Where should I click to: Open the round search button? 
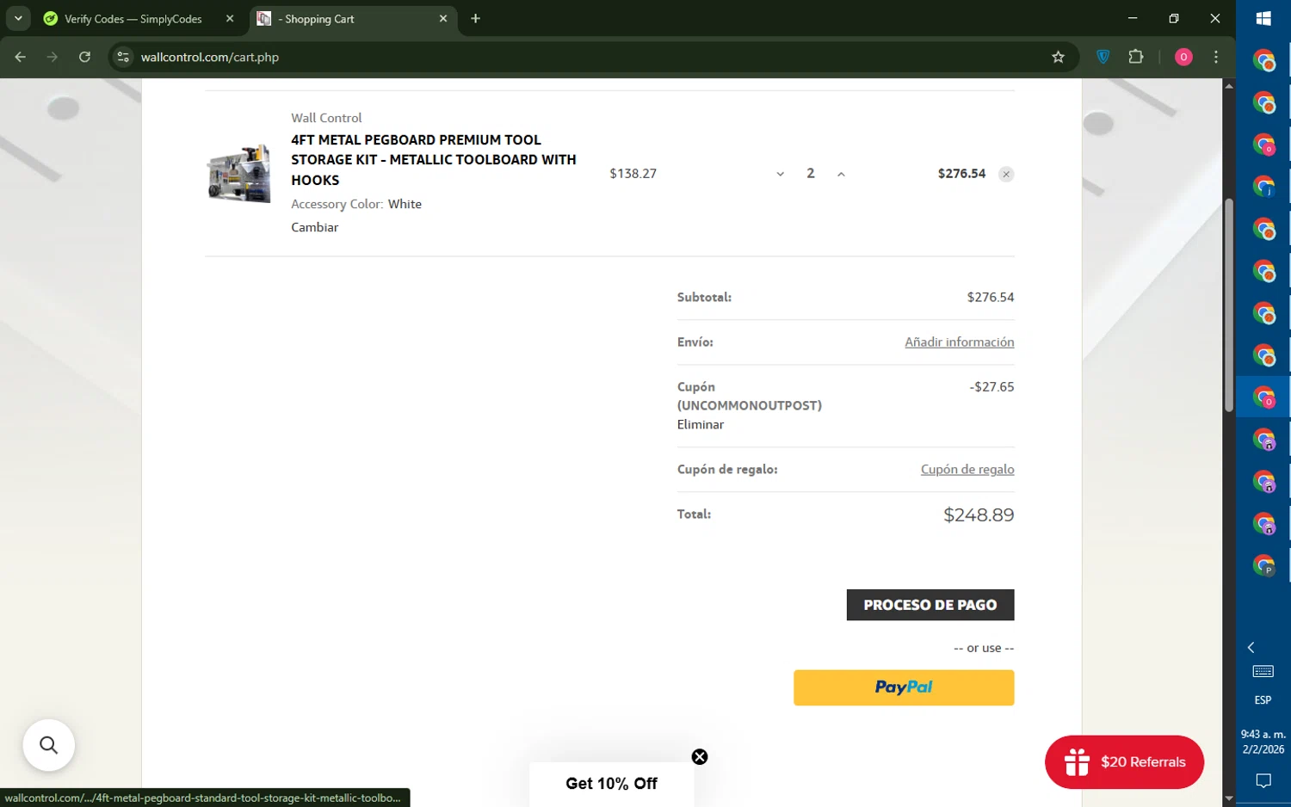tap(49, 745)
